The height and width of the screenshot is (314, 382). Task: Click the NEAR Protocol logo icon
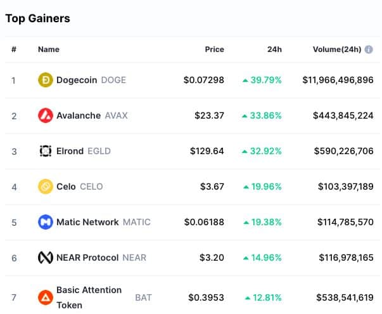(46, 258)
